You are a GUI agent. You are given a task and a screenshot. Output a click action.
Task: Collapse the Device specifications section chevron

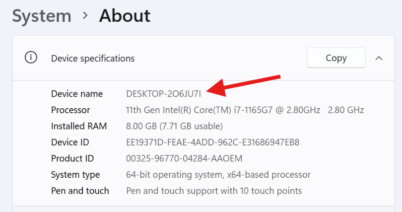coord(379,58)
